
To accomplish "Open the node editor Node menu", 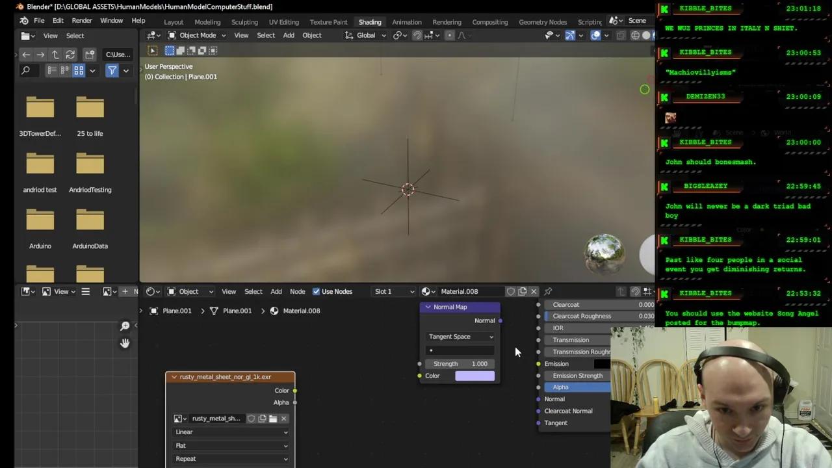I will tap(297, 291).
